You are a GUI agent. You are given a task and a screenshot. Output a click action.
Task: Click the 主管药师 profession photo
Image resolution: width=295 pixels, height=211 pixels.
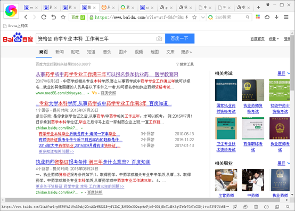click(226, 180)
